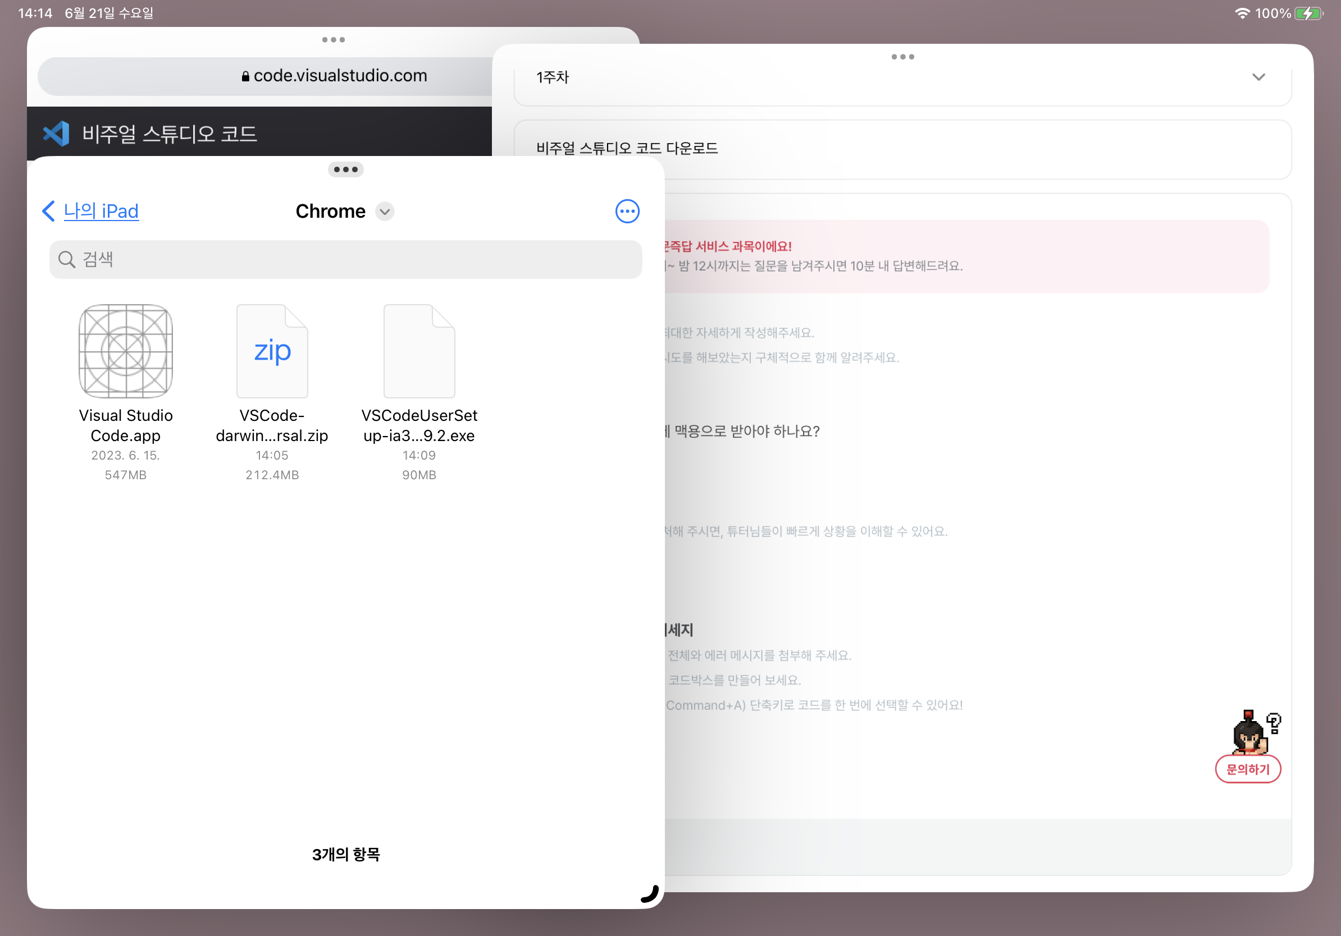1341x936 pixels.
Task: Select the Visual Studio Code.app file name
Action: point(126,425)
